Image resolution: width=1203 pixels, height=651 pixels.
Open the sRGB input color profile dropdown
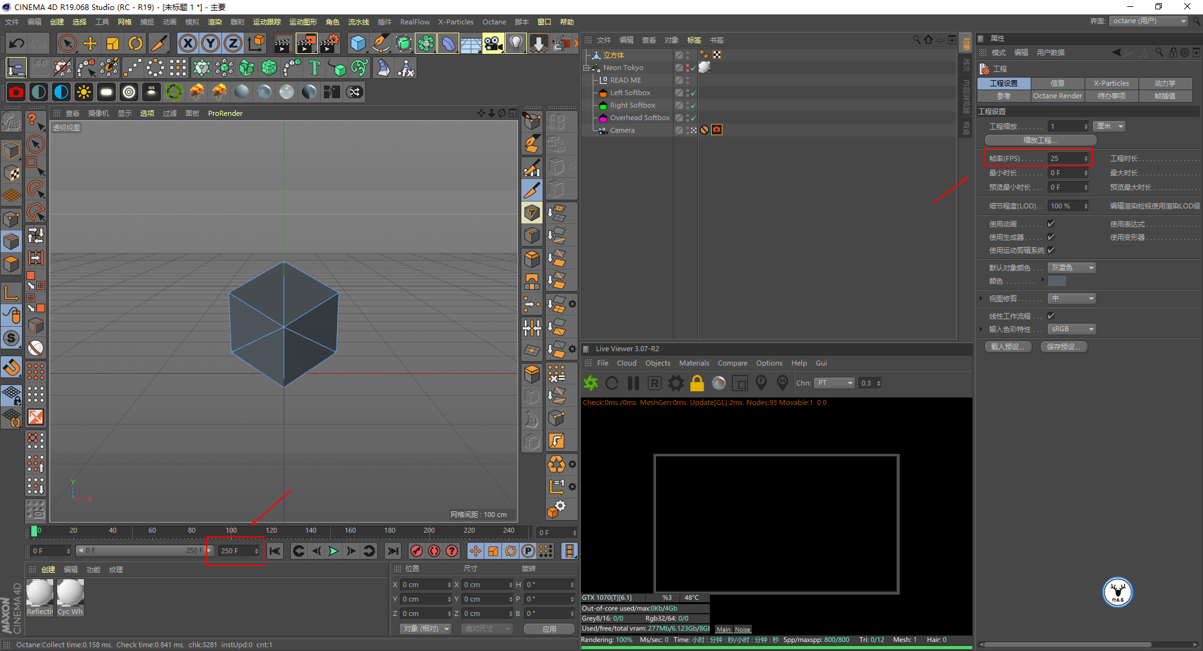(1072, 329)
